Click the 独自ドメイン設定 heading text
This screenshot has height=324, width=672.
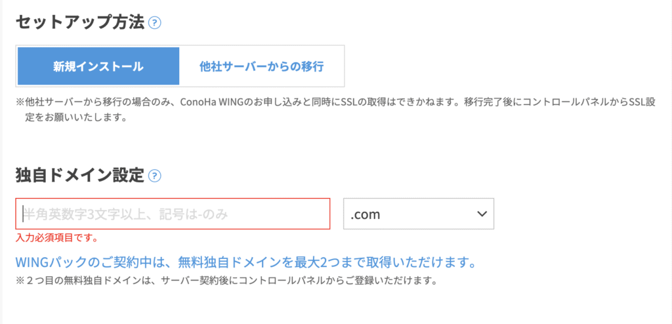[x=79, y=175]
